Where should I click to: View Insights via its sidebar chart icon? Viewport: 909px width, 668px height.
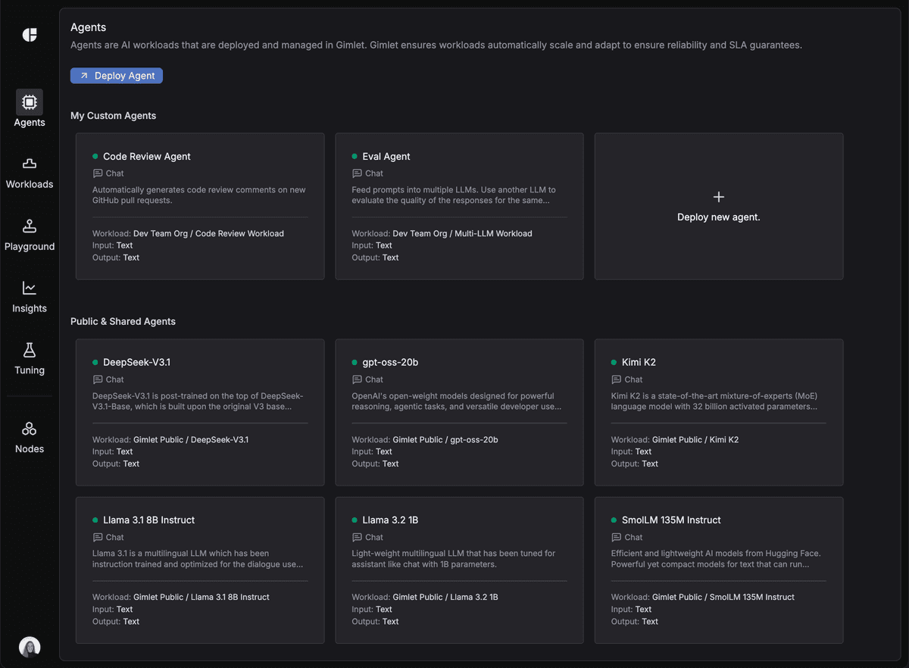point(29,288)
